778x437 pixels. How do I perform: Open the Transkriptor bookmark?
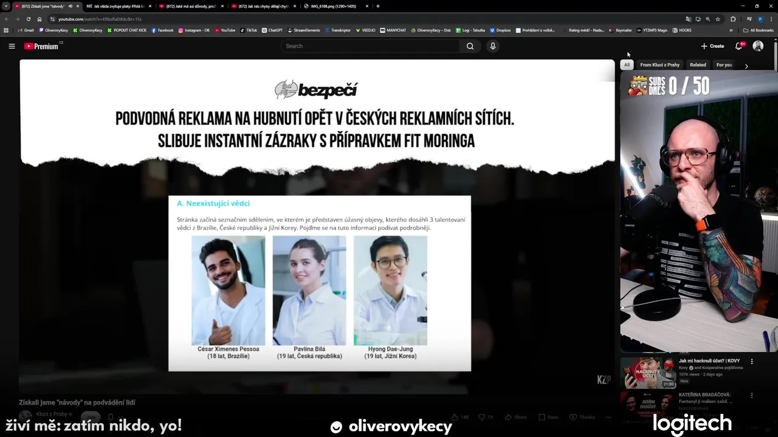point(338,30)
